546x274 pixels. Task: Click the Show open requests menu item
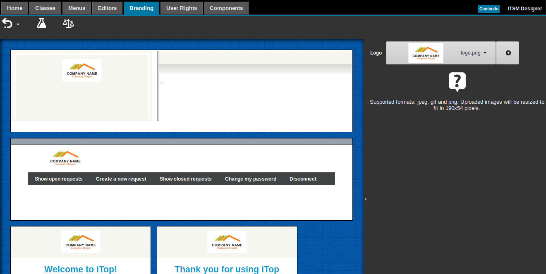coord(59,179)
